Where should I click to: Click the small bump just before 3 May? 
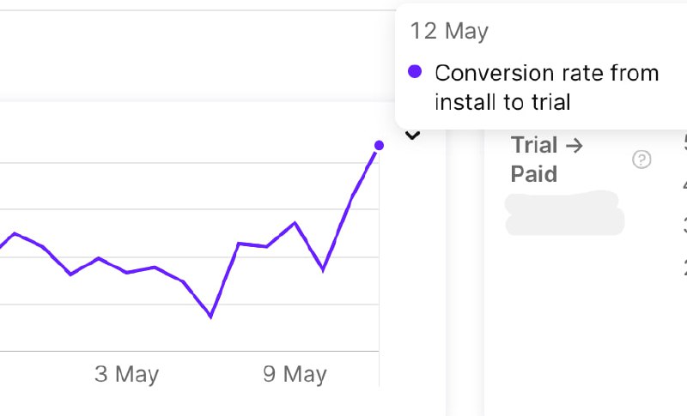tap(100, 257)
